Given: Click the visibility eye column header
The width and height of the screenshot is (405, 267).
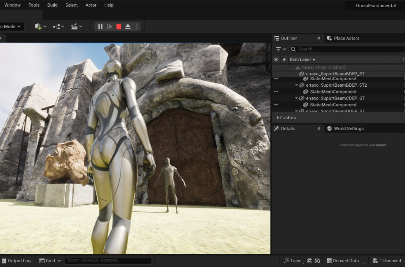Looking at the screenshot, I should coord(276,60).
